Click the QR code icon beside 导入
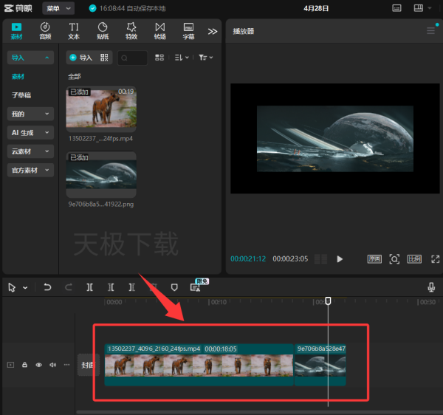The height and width of the screenshot is (415, 443). point(104,58)
